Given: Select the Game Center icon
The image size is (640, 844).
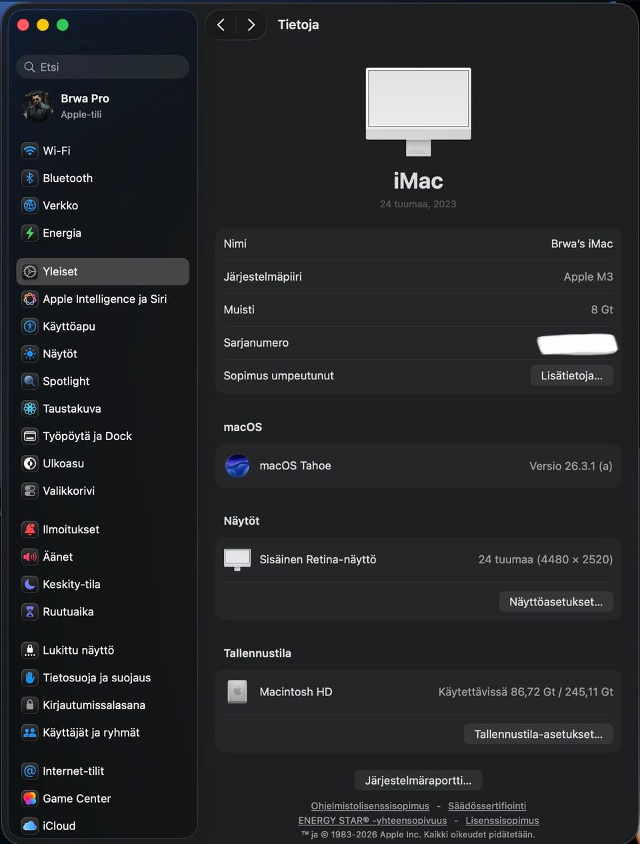Looking at the screenshot, I should tap(30, 798).
